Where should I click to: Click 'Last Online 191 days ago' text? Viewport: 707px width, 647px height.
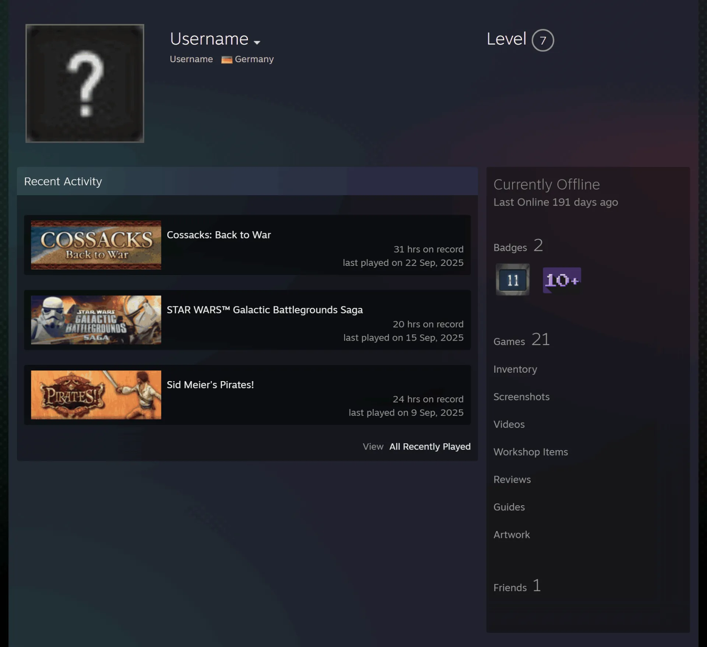[556, 203]
